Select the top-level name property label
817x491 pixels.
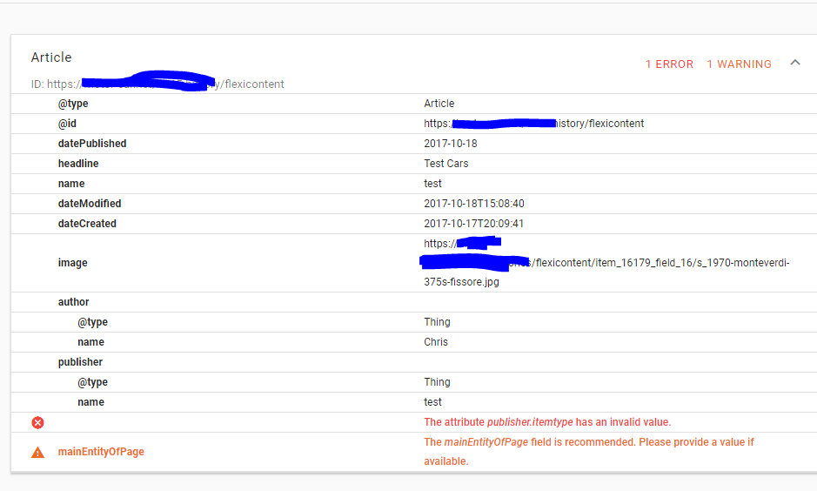71,184
